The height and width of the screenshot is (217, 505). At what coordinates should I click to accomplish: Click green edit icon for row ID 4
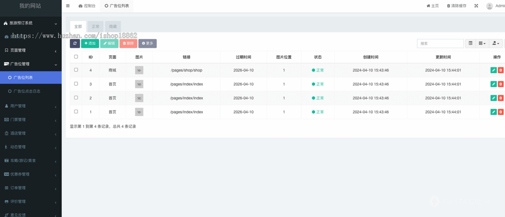click(494, 70)
